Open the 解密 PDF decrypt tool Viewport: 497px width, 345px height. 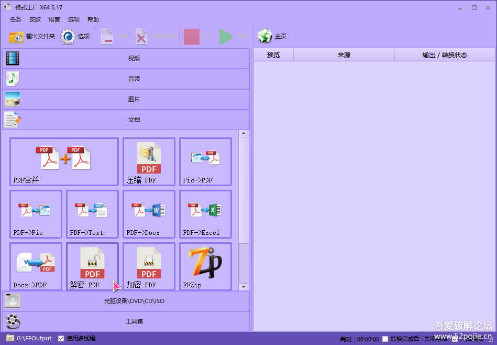[92, 266]
